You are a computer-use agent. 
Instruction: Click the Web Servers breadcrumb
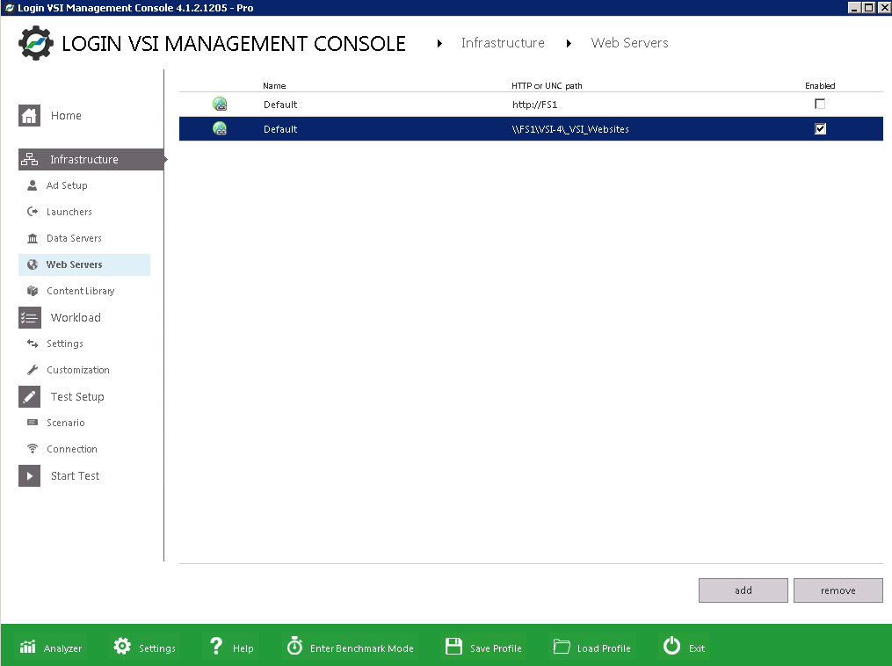tap(629, 43)
